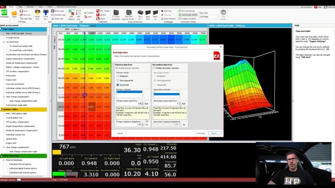Open the FT Input Expander device
Viewport: 335px width, 188px height.
tap(116, 15)
